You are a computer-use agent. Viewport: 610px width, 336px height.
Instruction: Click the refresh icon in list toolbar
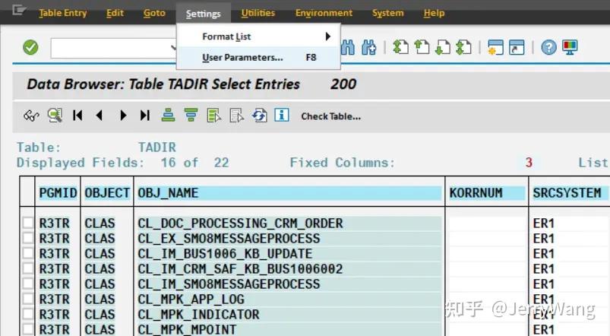pyautogui.click(x=260, y=116)
